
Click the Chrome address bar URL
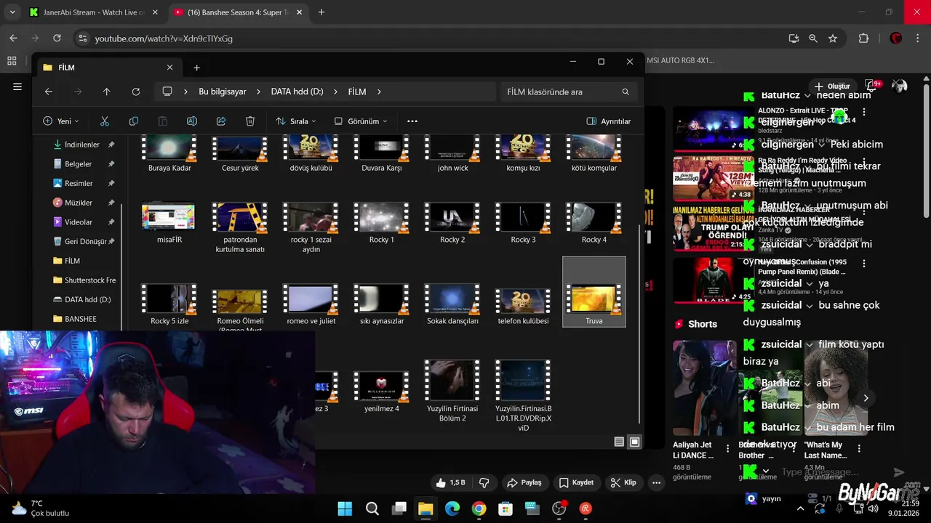pyautogui.click(x=164, y=38)
